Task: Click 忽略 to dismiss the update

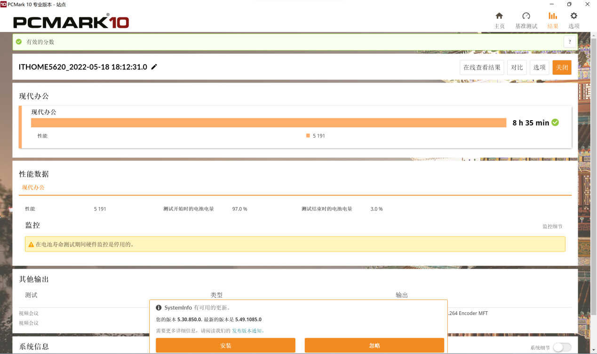Action: point(374,346)
